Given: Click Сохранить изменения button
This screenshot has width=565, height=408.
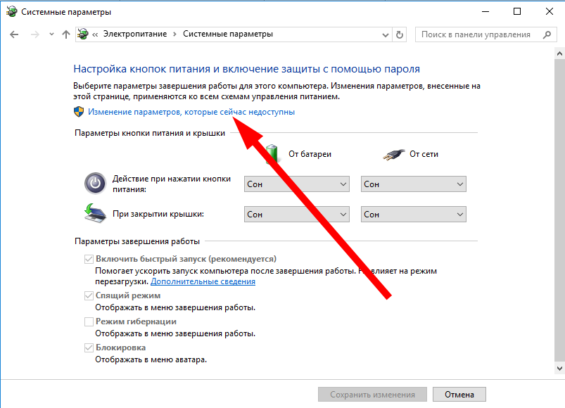Looking at the screenshot, I should 373,395.
